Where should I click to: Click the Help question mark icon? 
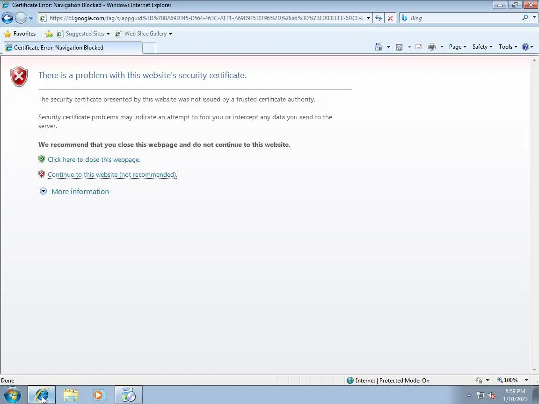click(525, 47)
